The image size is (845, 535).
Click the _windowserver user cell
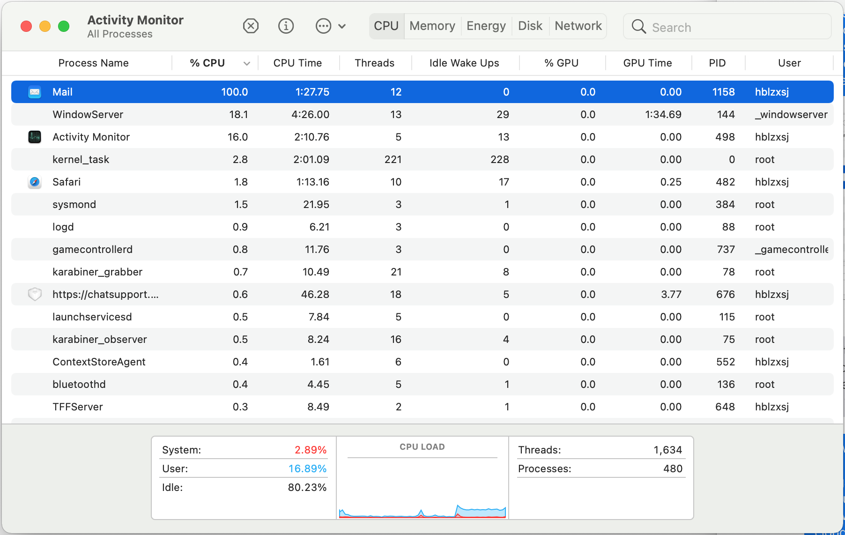[x=791, y=114]
